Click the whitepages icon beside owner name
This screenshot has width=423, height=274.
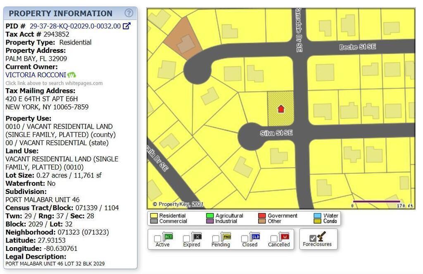click(x=72, y=75)
